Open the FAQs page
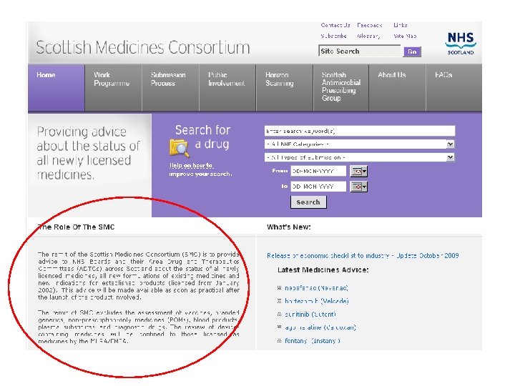Screen dimensions: 515x386 (454, 88)
